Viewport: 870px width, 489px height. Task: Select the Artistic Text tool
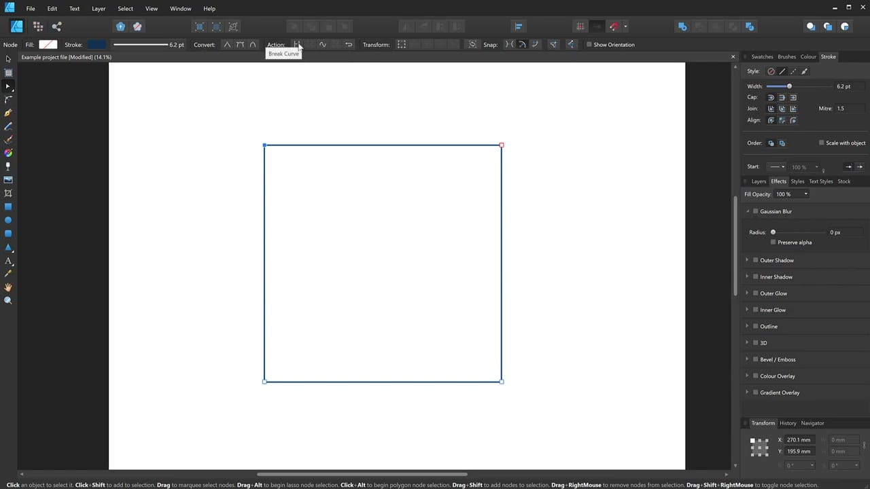click(x=8, y=261)
